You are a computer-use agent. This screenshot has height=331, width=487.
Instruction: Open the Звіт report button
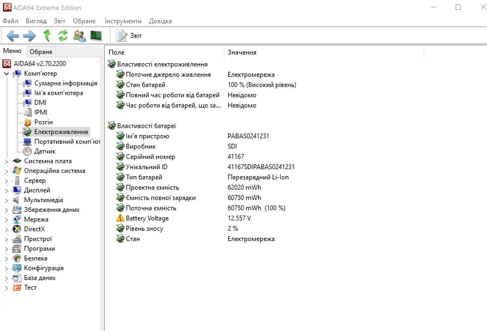129,36
